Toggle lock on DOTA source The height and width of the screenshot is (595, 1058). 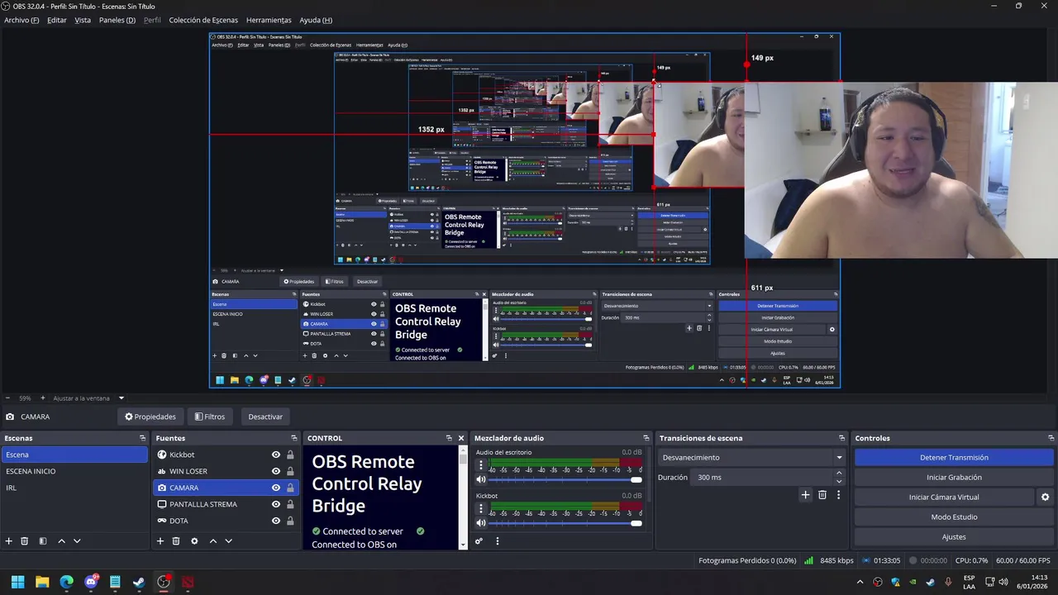(x=290, y=521)
